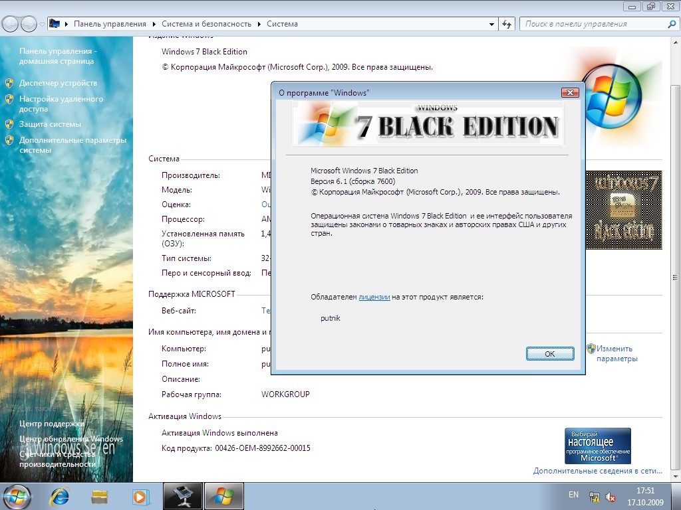Click the Forward navigation arrow

[29, 24]
